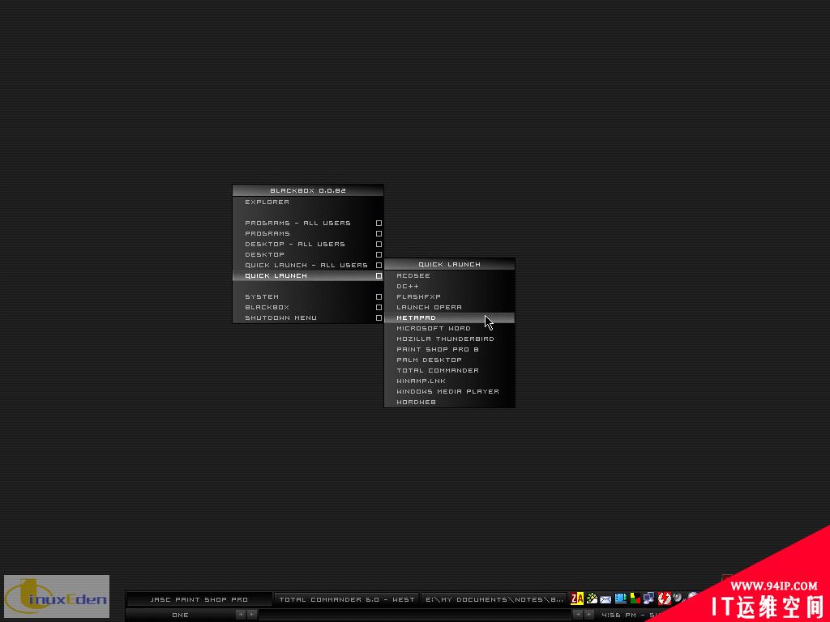Launch WordWeb from Quick Launch
The width and height of the screenshot is (830, 622).
pyautogui.click(x=449, y=402)
